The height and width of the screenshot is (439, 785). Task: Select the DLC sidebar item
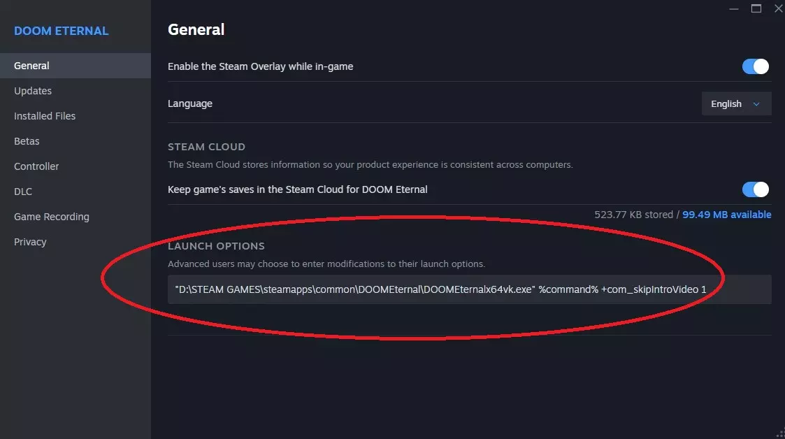pos(23,192)
